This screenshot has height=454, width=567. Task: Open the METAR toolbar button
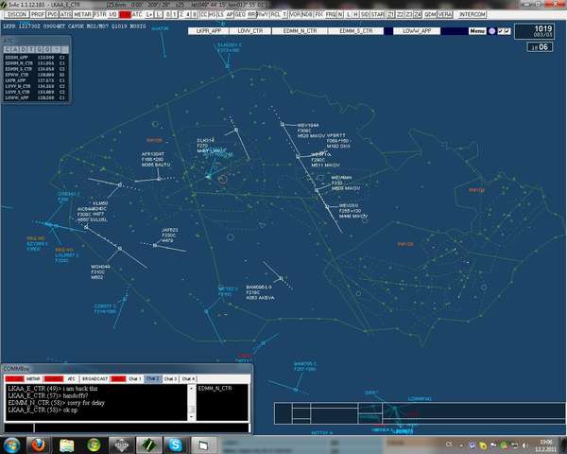tap(82, 14)
